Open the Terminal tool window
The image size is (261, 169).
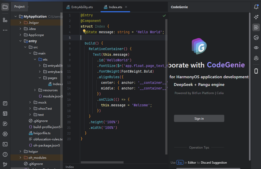pyautogui.click(x=5, y=144)
